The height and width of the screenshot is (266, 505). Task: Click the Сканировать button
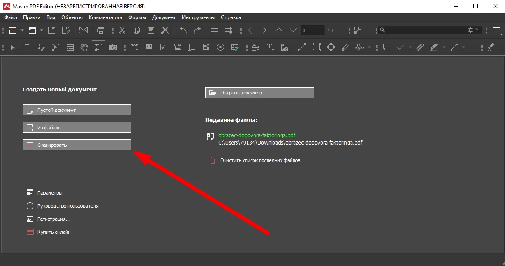pyautogui.click(x=77, y=145)
